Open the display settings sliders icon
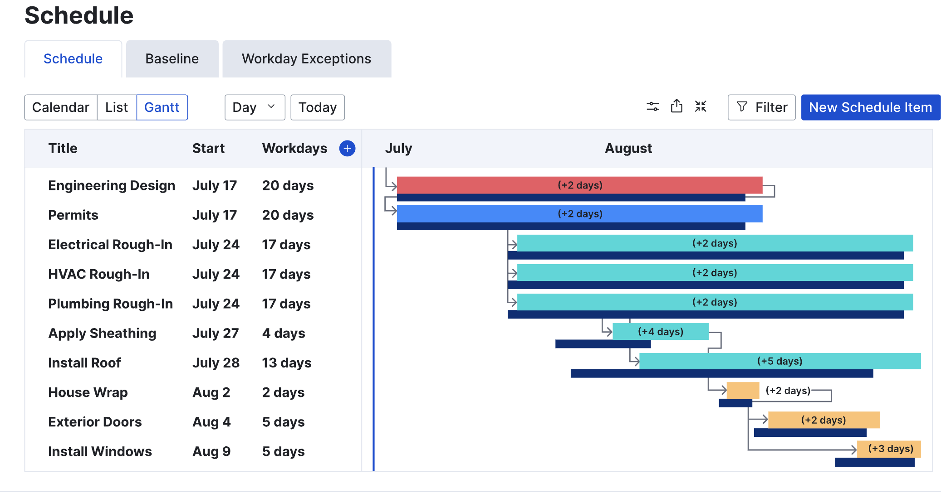The height and width of the screenshot is (493, 941). 652,107
